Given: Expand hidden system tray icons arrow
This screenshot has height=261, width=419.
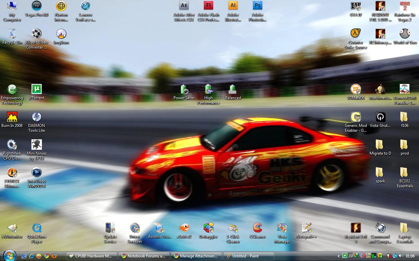Looking at the screenshot, I should point(339,256).
